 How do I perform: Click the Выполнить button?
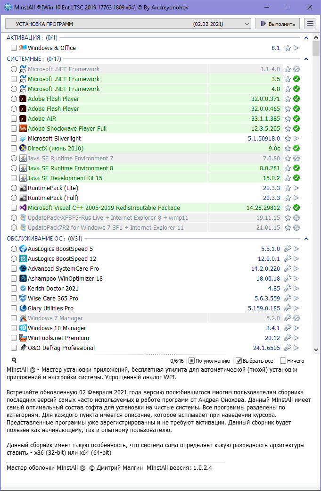278,24
